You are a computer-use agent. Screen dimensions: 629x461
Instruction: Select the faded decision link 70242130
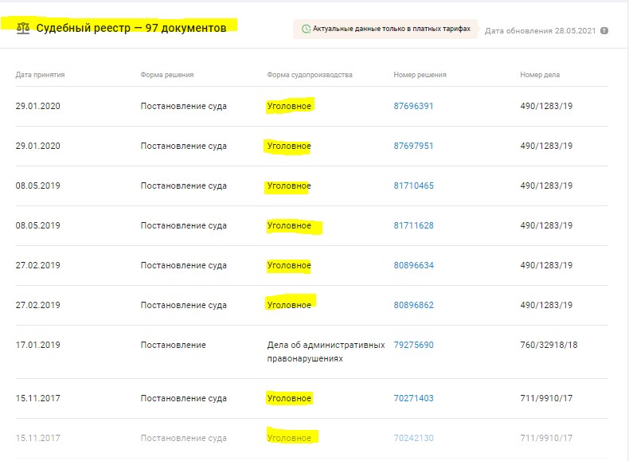pos(413,439)
